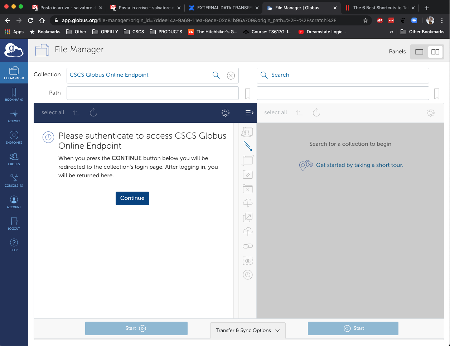Viewport: 450px width, 346px height.
Task: Go to Endpoints in sidebar
Action: 14,138
